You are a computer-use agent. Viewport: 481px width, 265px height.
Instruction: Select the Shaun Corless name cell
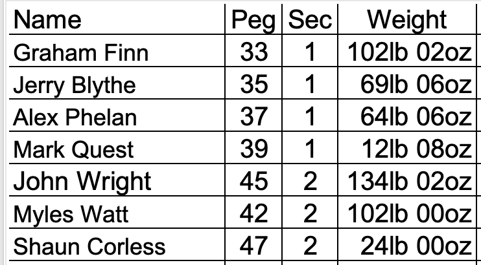click(x=117, y=245)
